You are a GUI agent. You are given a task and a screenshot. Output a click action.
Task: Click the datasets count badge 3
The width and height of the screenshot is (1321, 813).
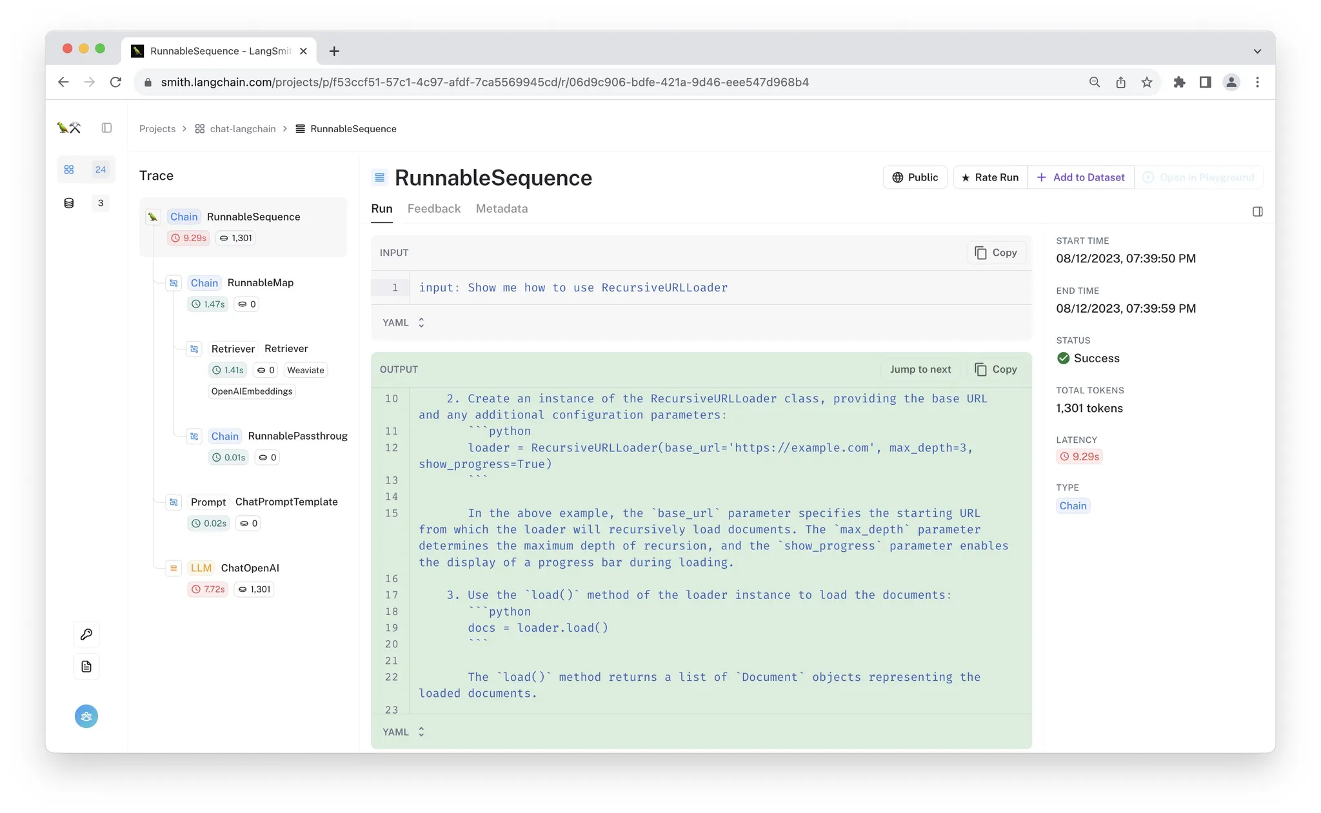[x=101, y=203]
